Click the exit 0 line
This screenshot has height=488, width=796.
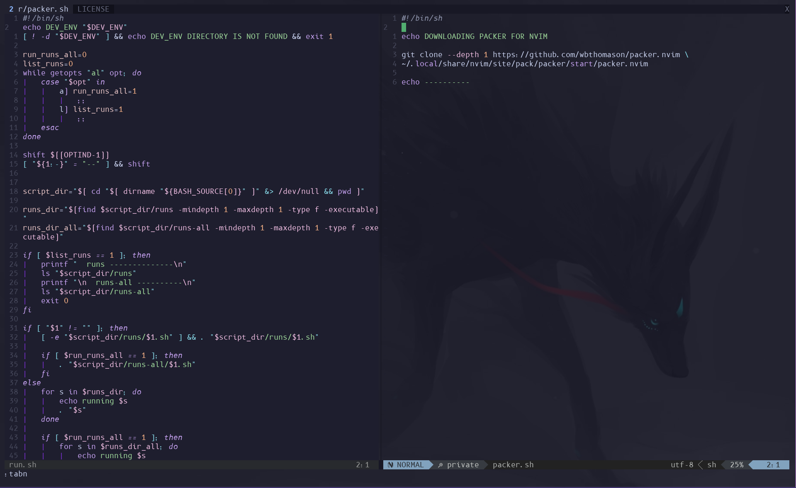55,301
